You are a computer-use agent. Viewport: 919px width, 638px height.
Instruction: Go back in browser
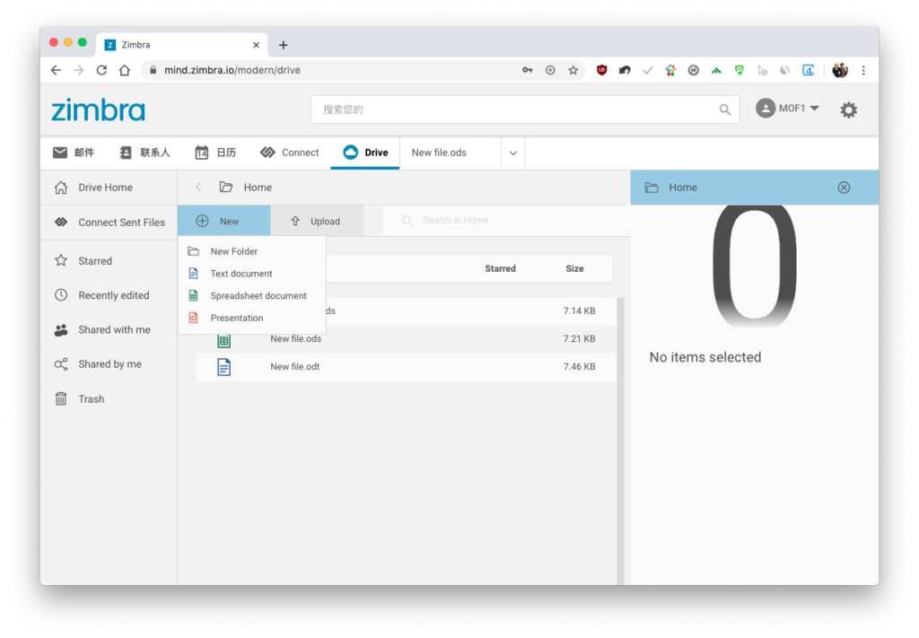56,70
